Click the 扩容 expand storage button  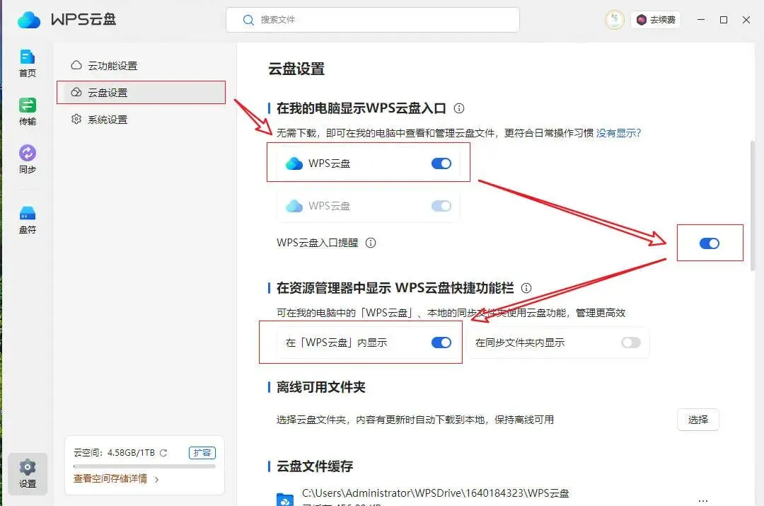202,453
